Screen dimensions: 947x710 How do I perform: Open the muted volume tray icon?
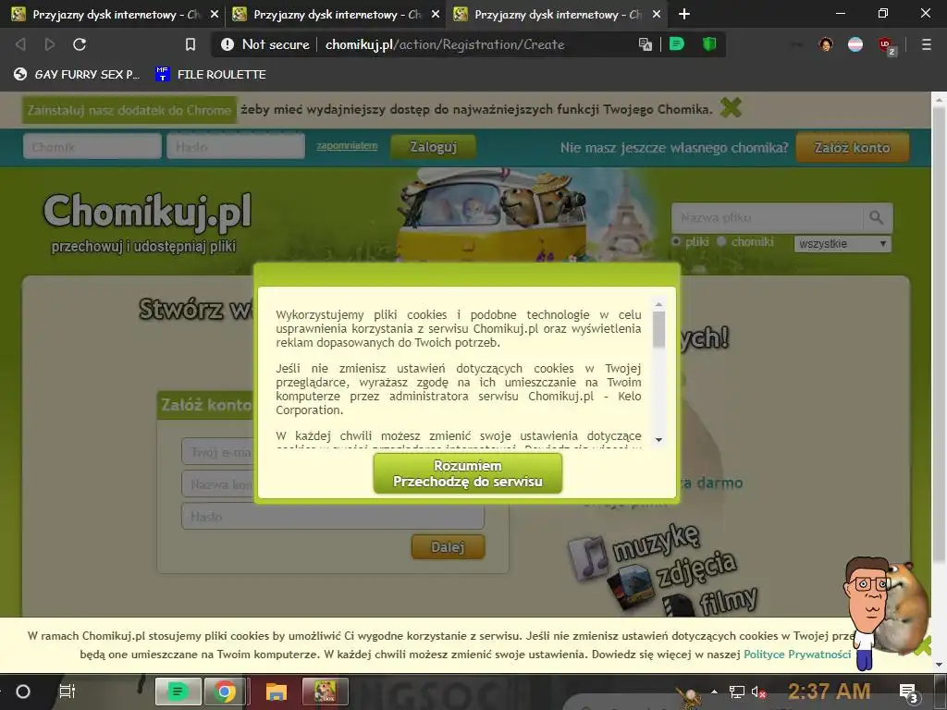coord(758,692)
